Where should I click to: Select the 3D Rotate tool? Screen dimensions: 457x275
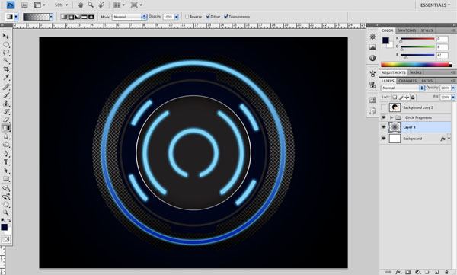tap(6, 188)
